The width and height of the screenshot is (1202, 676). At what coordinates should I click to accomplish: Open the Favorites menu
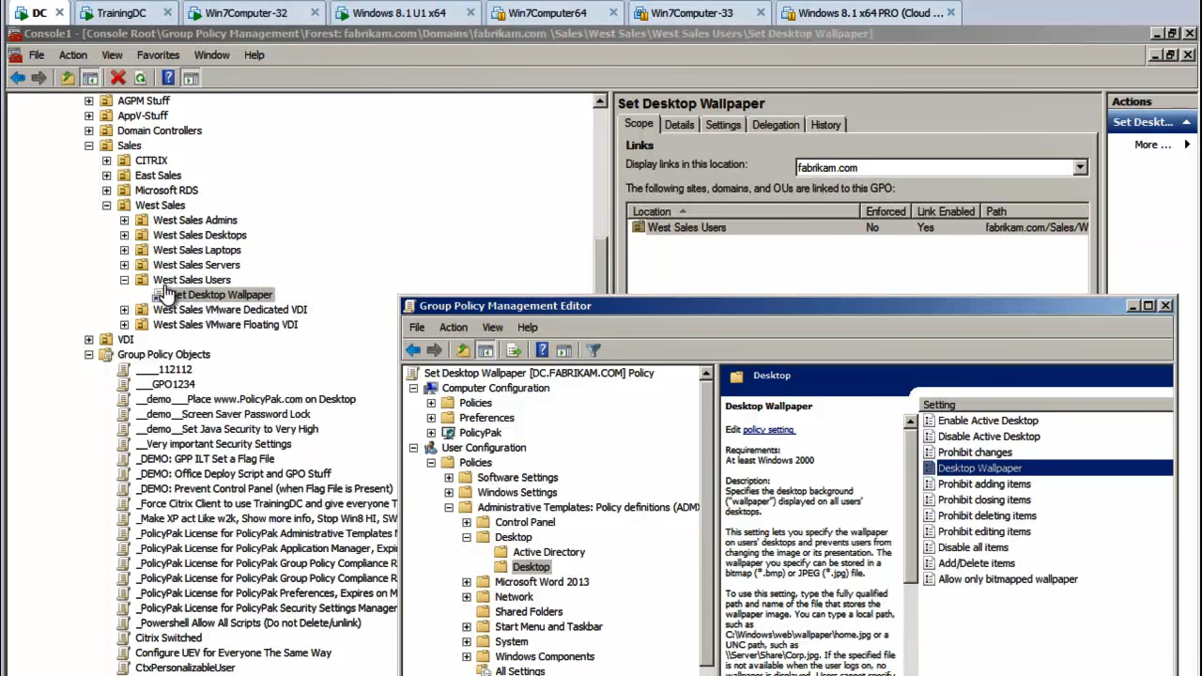coord(158,55)
